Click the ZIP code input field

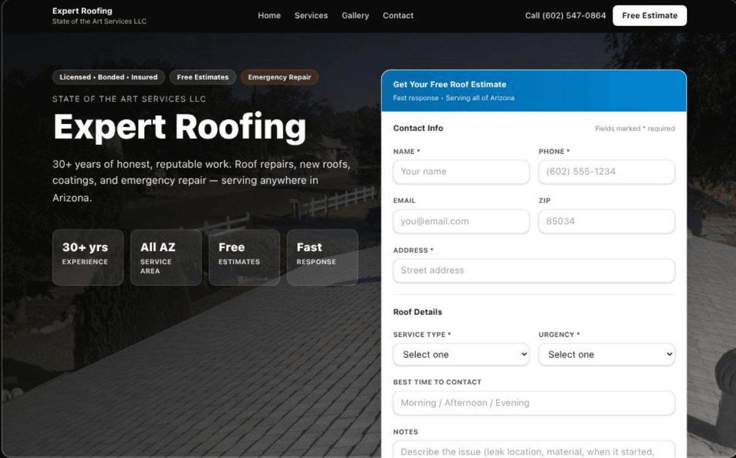607,221
